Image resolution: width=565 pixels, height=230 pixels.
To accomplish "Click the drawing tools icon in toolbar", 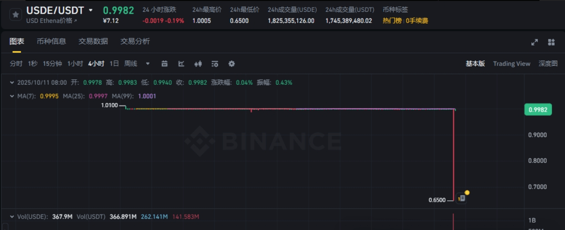I will click(x=164, y=64).
